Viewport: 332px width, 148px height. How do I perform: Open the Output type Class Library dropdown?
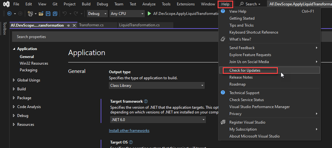point(157,86)
